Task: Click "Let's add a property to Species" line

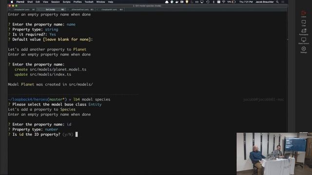Action: pyautogui.click(x=42, y=109)
